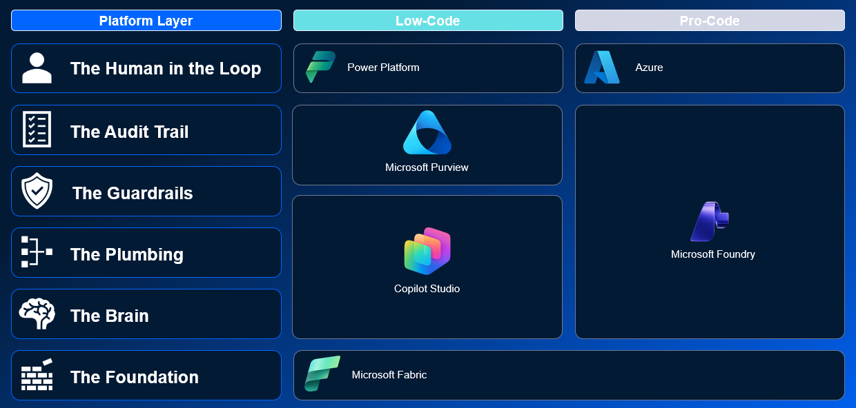Click the Copilot Studio label
The image size is (856, 408).
[x=427, y=289]
